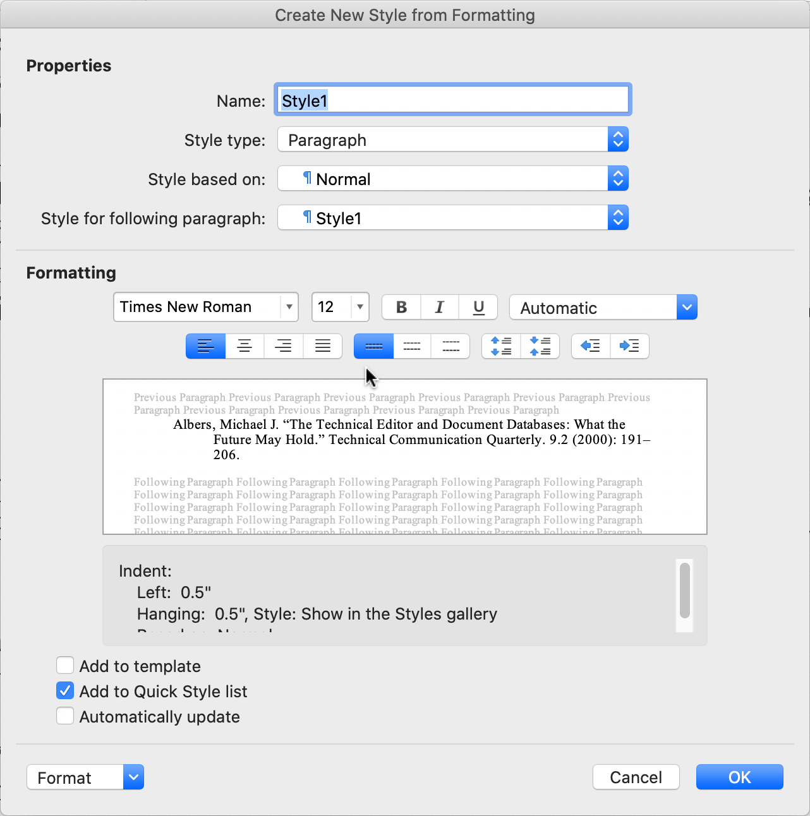810x816 pixels.
Task: Decrease paragraph indent
Action: pyautogui.click(x=591, y=346)
